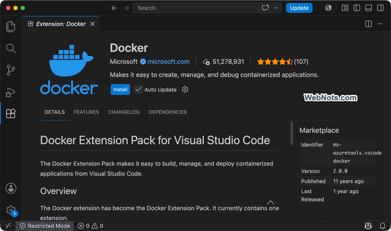Open the Manage gear with update badge
The image size is (391, 231).
click(11, 211)
